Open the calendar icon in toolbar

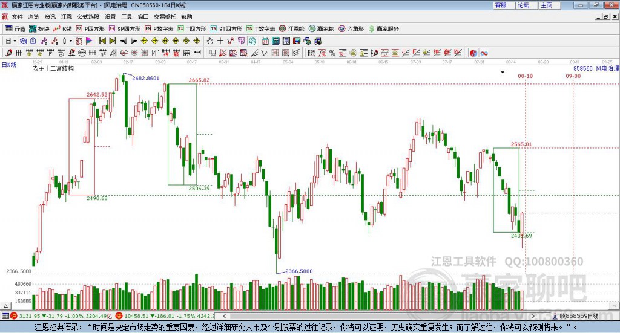[265, 41]
